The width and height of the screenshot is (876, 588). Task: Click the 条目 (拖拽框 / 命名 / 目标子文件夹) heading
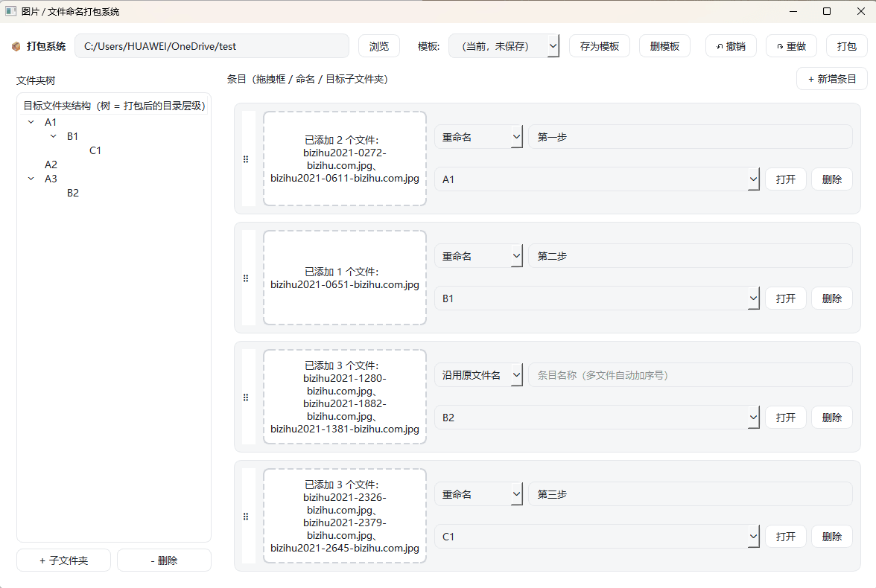(307, 80)
